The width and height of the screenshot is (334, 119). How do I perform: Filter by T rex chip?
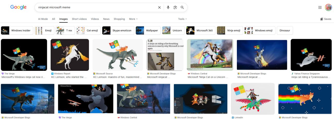pos(65,30)
